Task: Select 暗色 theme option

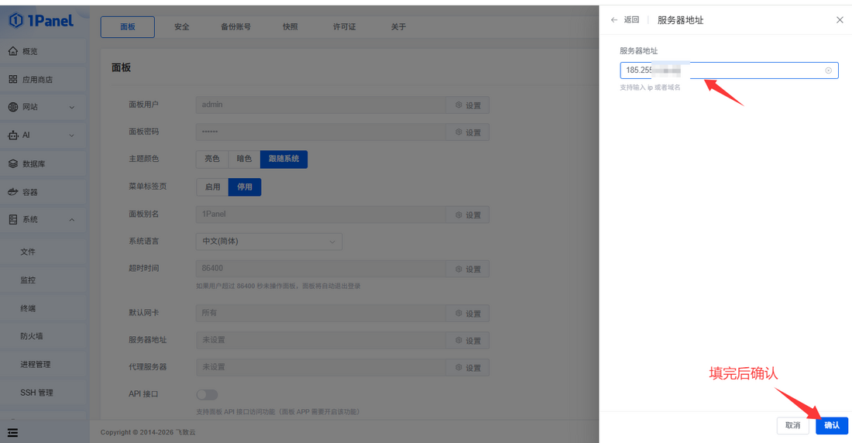Action: (244, 159)
